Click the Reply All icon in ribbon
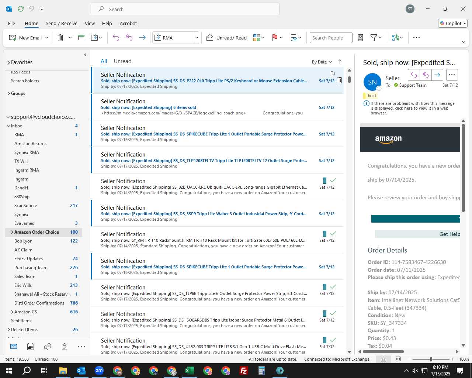This screenshot has height=378, width=472. tap(129, 38)
